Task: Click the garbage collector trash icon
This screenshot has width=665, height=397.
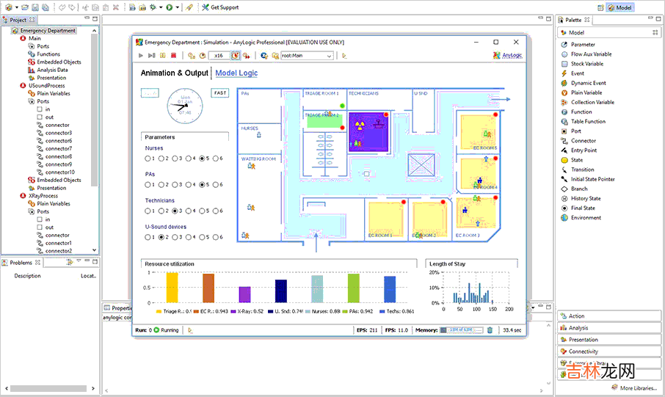Action: [490, 330]
